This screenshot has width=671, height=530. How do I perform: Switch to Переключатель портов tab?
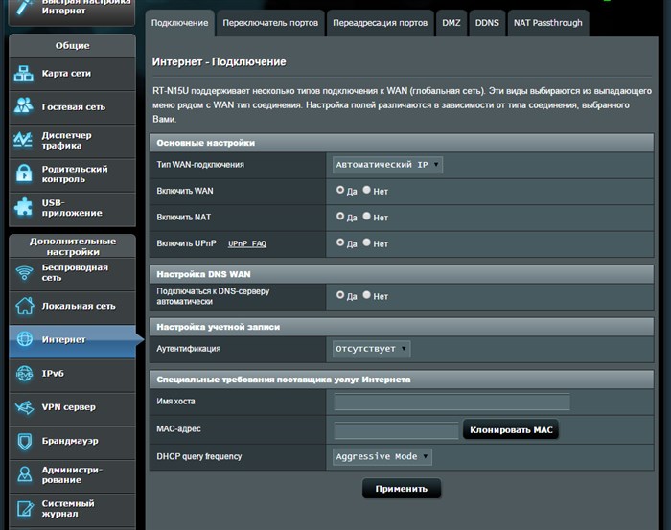click(270, 23)
